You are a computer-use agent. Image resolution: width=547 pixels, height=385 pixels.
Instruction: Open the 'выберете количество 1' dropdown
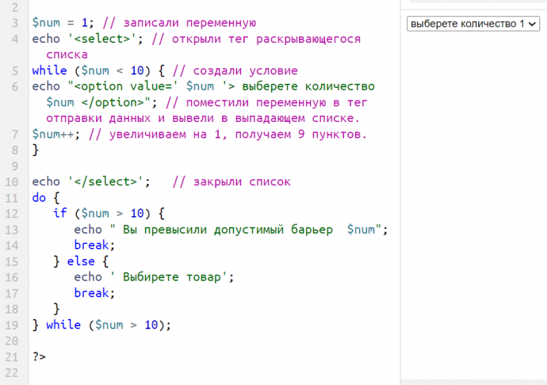(x=473, y=24)
